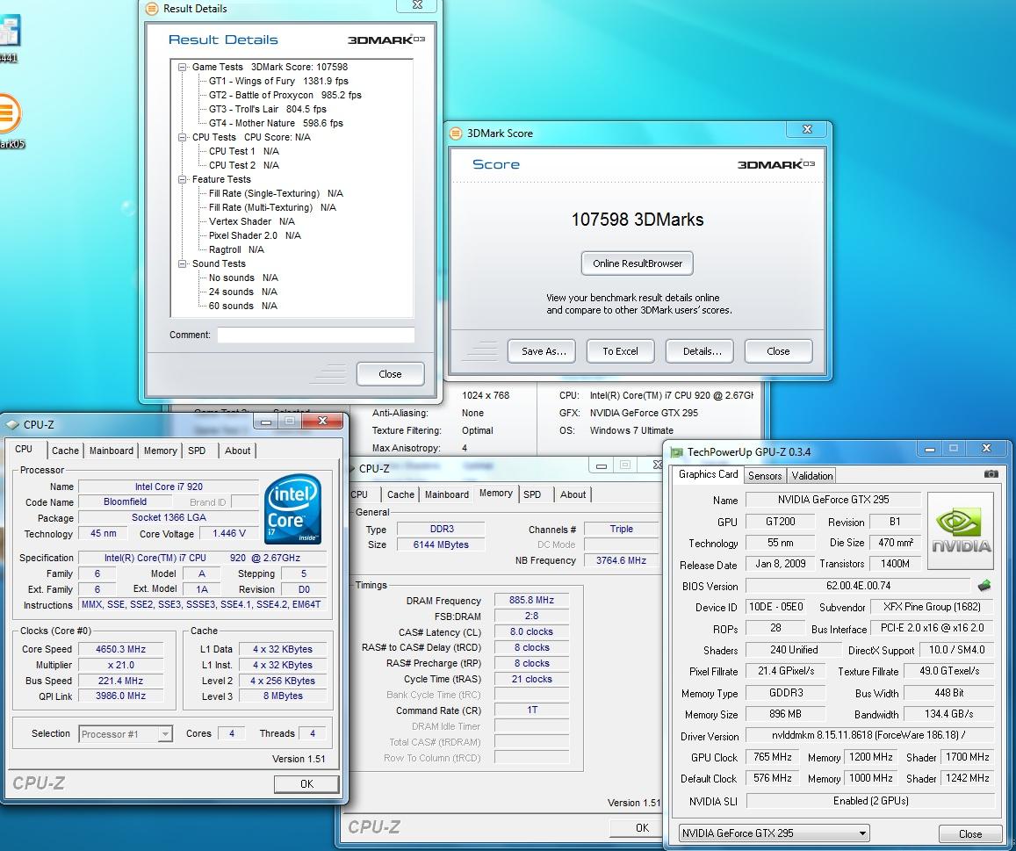Click OK in the CPU-Z memory window
This screenshot has width=1016, height=851.
click(637, 827)
